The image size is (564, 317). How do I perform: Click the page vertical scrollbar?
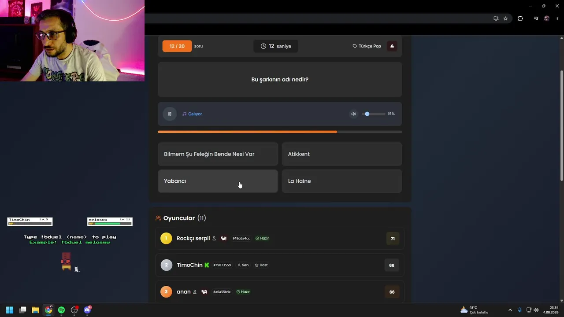pyautogui.click(x=561, y=125)
